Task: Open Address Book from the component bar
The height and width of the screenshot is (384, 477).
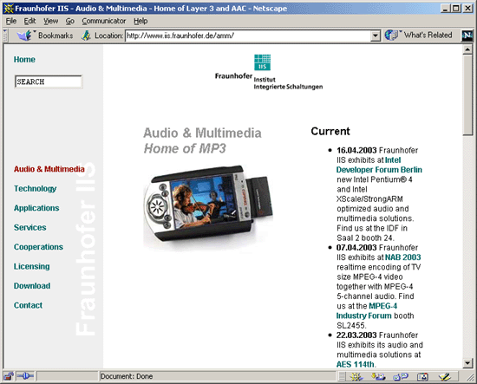Action: (x=422, y=377)
